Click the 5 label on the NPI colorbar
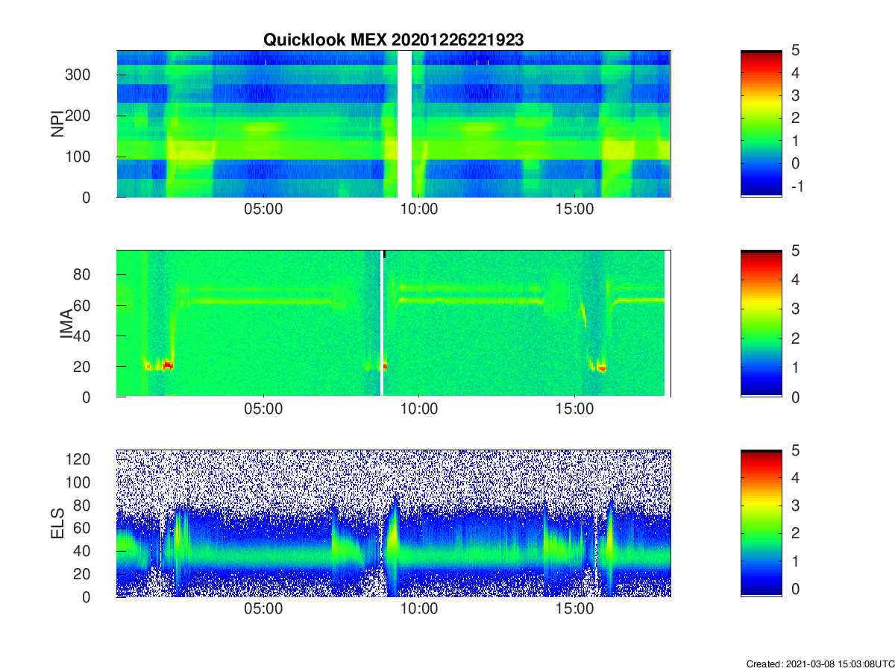The width and height of the screenshot is (895, 671). [795, 51]
